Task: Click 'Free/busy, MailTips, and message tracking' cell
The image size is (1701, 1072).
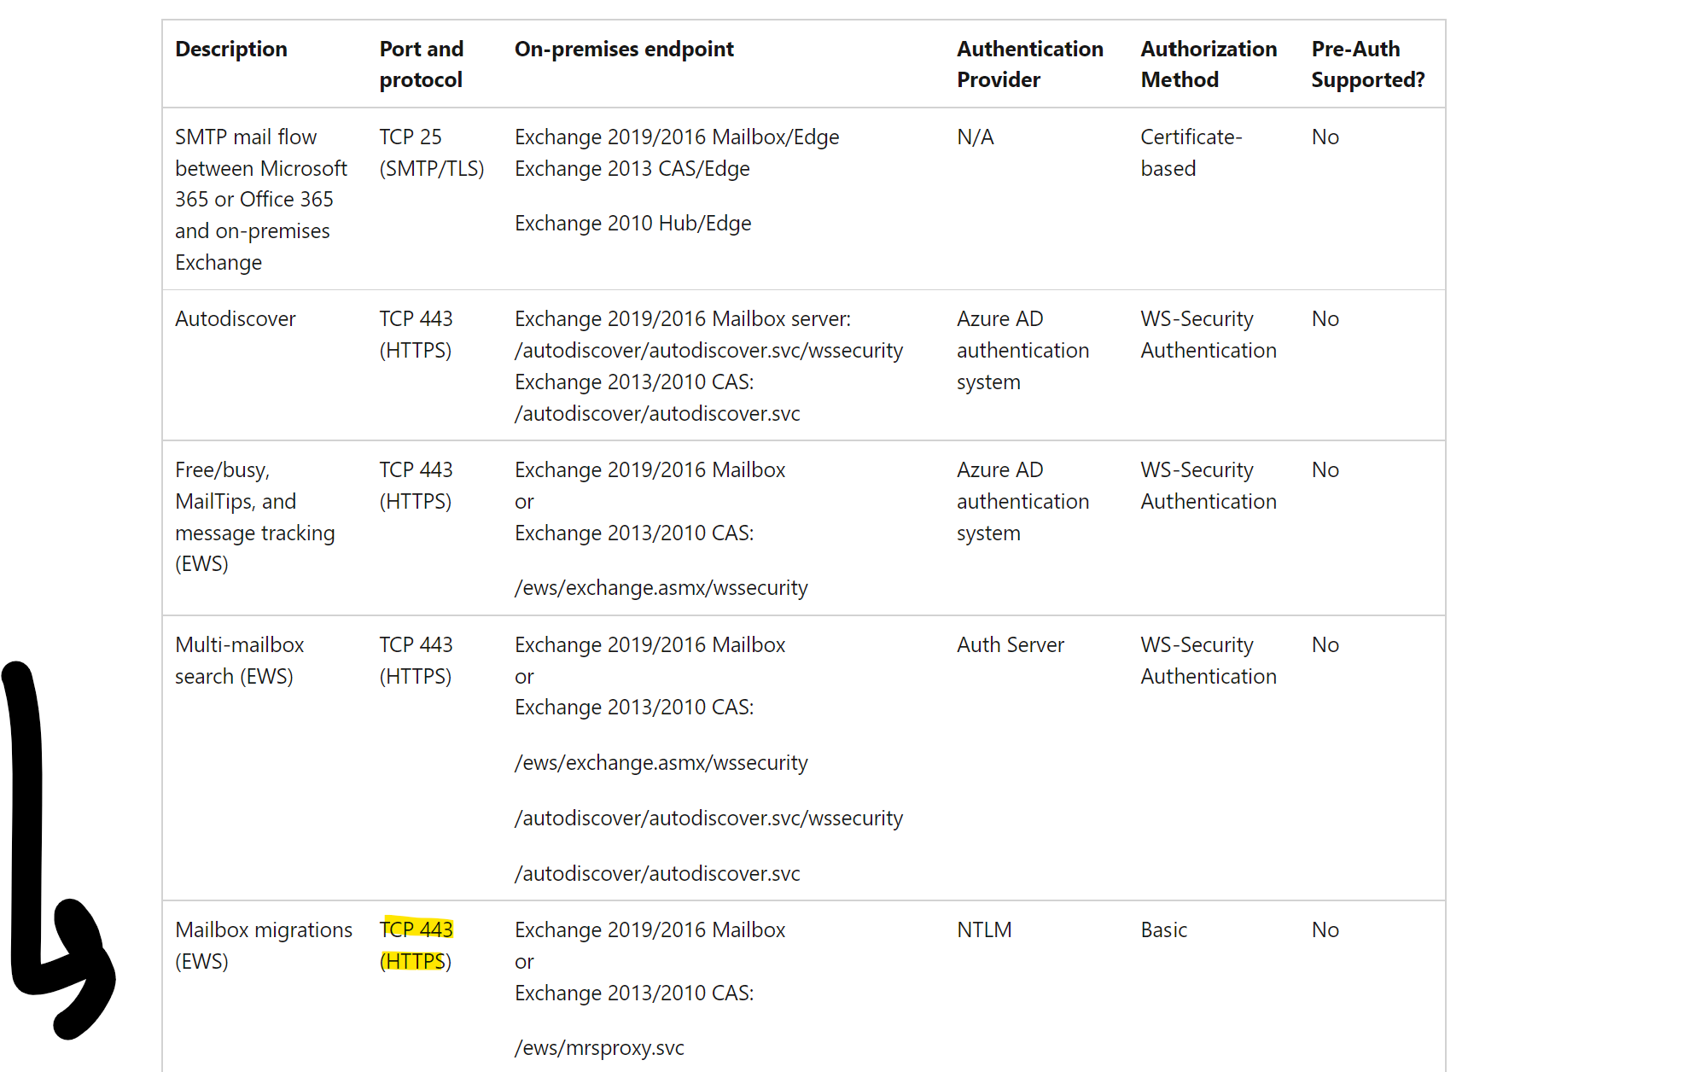Action: [x=255, y=517]
